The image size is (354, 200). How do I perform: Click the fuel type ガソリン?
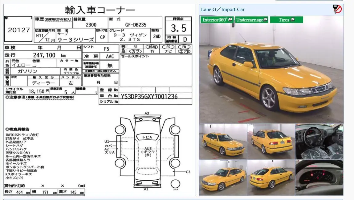27,71
